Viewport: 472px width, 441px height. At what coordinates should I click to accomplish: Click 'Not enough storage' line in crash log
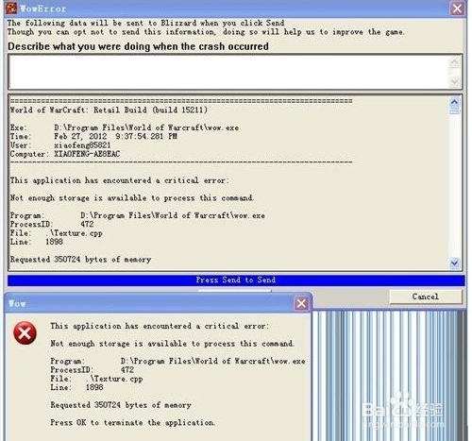(x=131, y=198)
